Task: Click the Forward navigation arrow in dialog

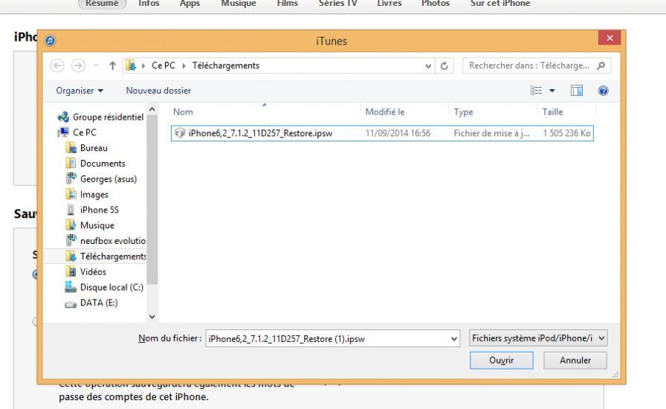Action: tap(78, 65)
